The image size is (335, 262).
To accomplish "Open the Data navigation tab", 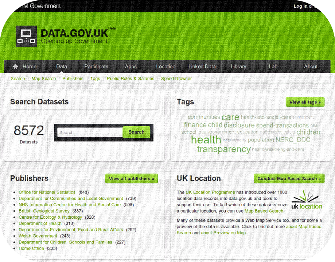I will pos(62,67).
